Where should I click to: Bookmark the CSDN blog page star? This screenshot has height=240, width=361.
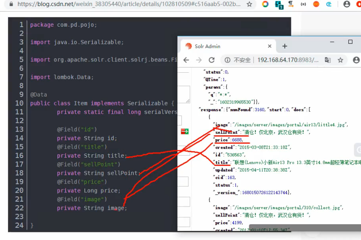coord(249,4)
